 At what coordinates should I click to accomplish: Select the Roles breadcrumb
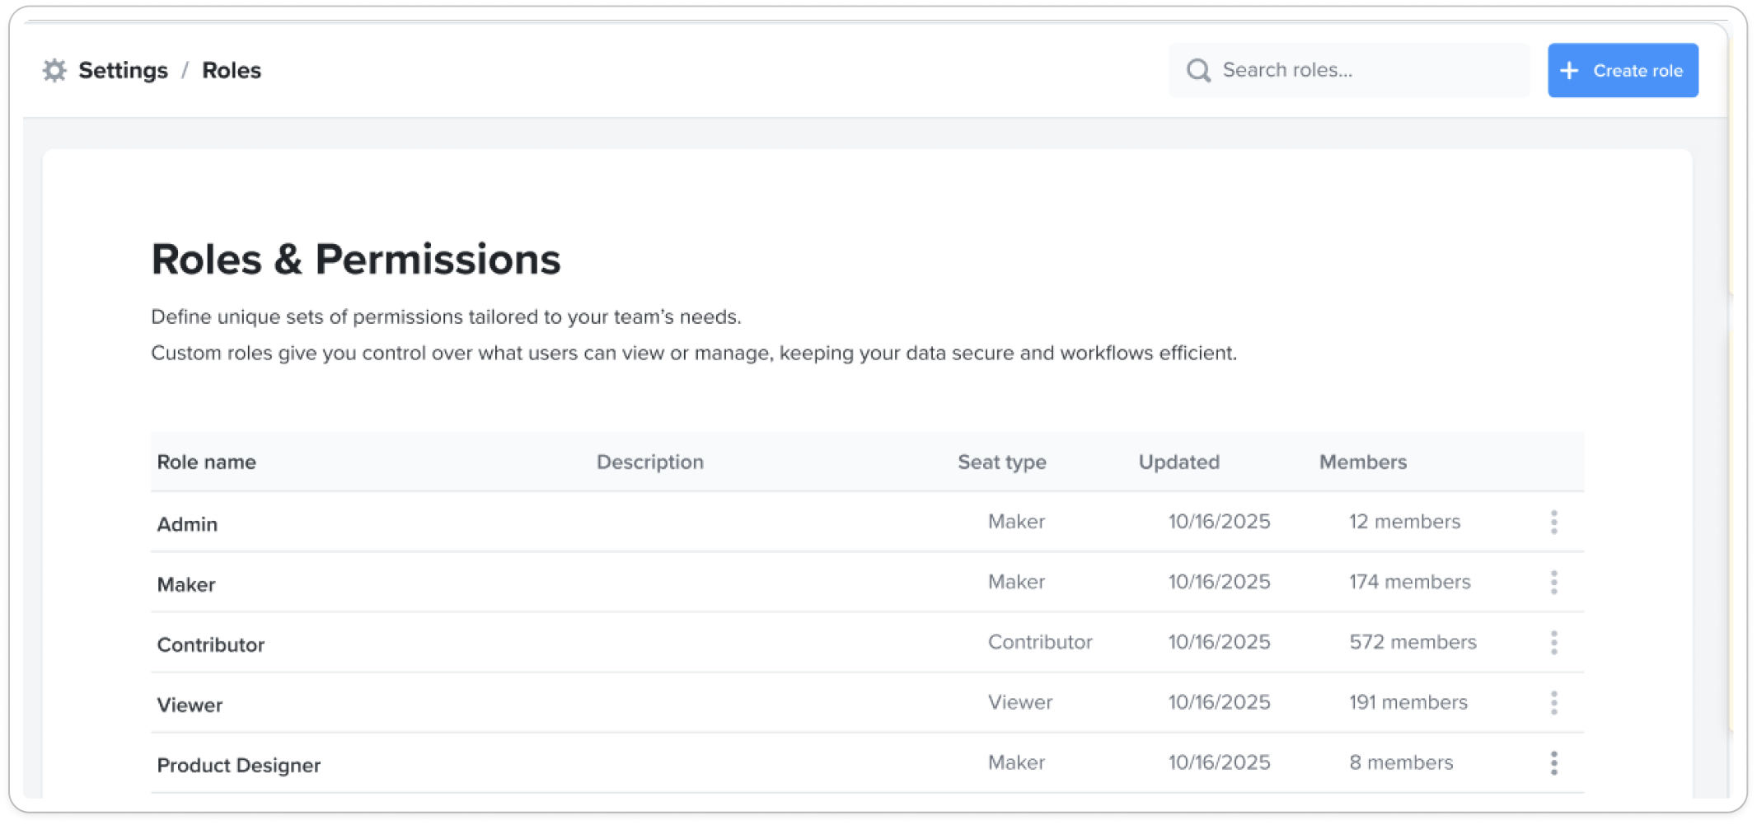(x=232, y=71)
